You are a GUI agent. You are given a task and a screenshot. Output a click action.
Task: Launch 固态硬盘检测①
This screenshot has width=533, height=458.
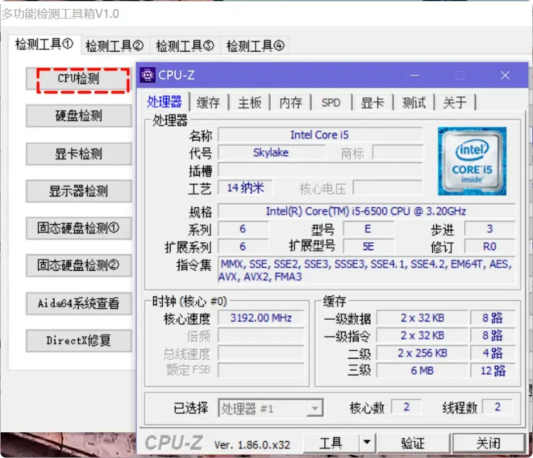(79, 228)
